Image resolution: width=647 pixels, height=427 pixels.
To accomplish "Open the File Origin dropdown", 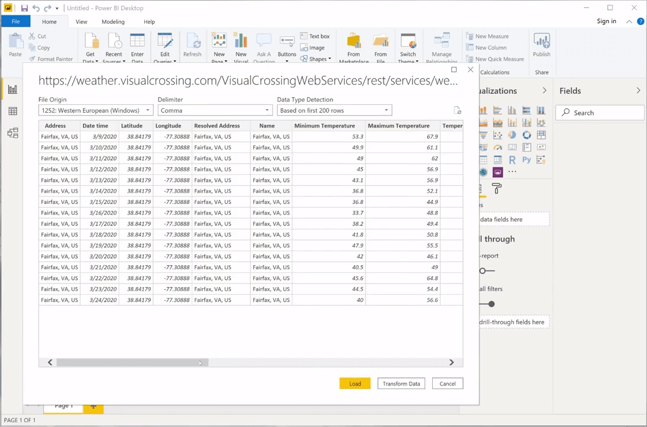I will pyautogui.click(x=96, y=110).
